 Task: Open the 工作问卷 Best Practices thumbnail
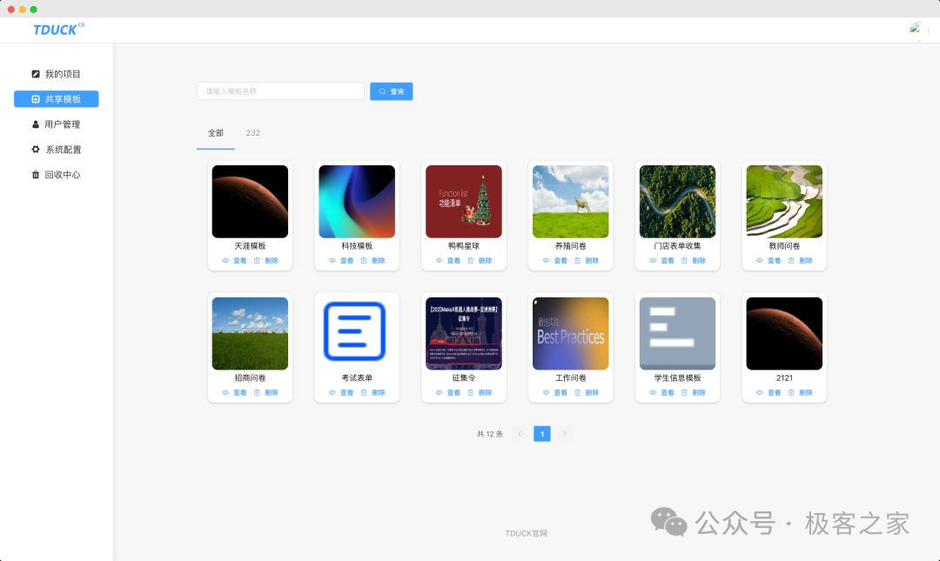click(x=571, y=333)
